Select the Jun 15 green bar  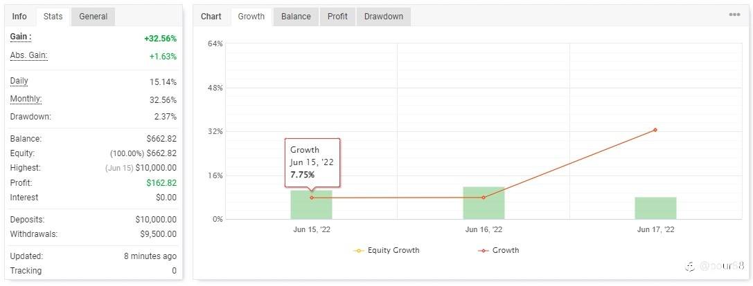(x=311, y=204)
